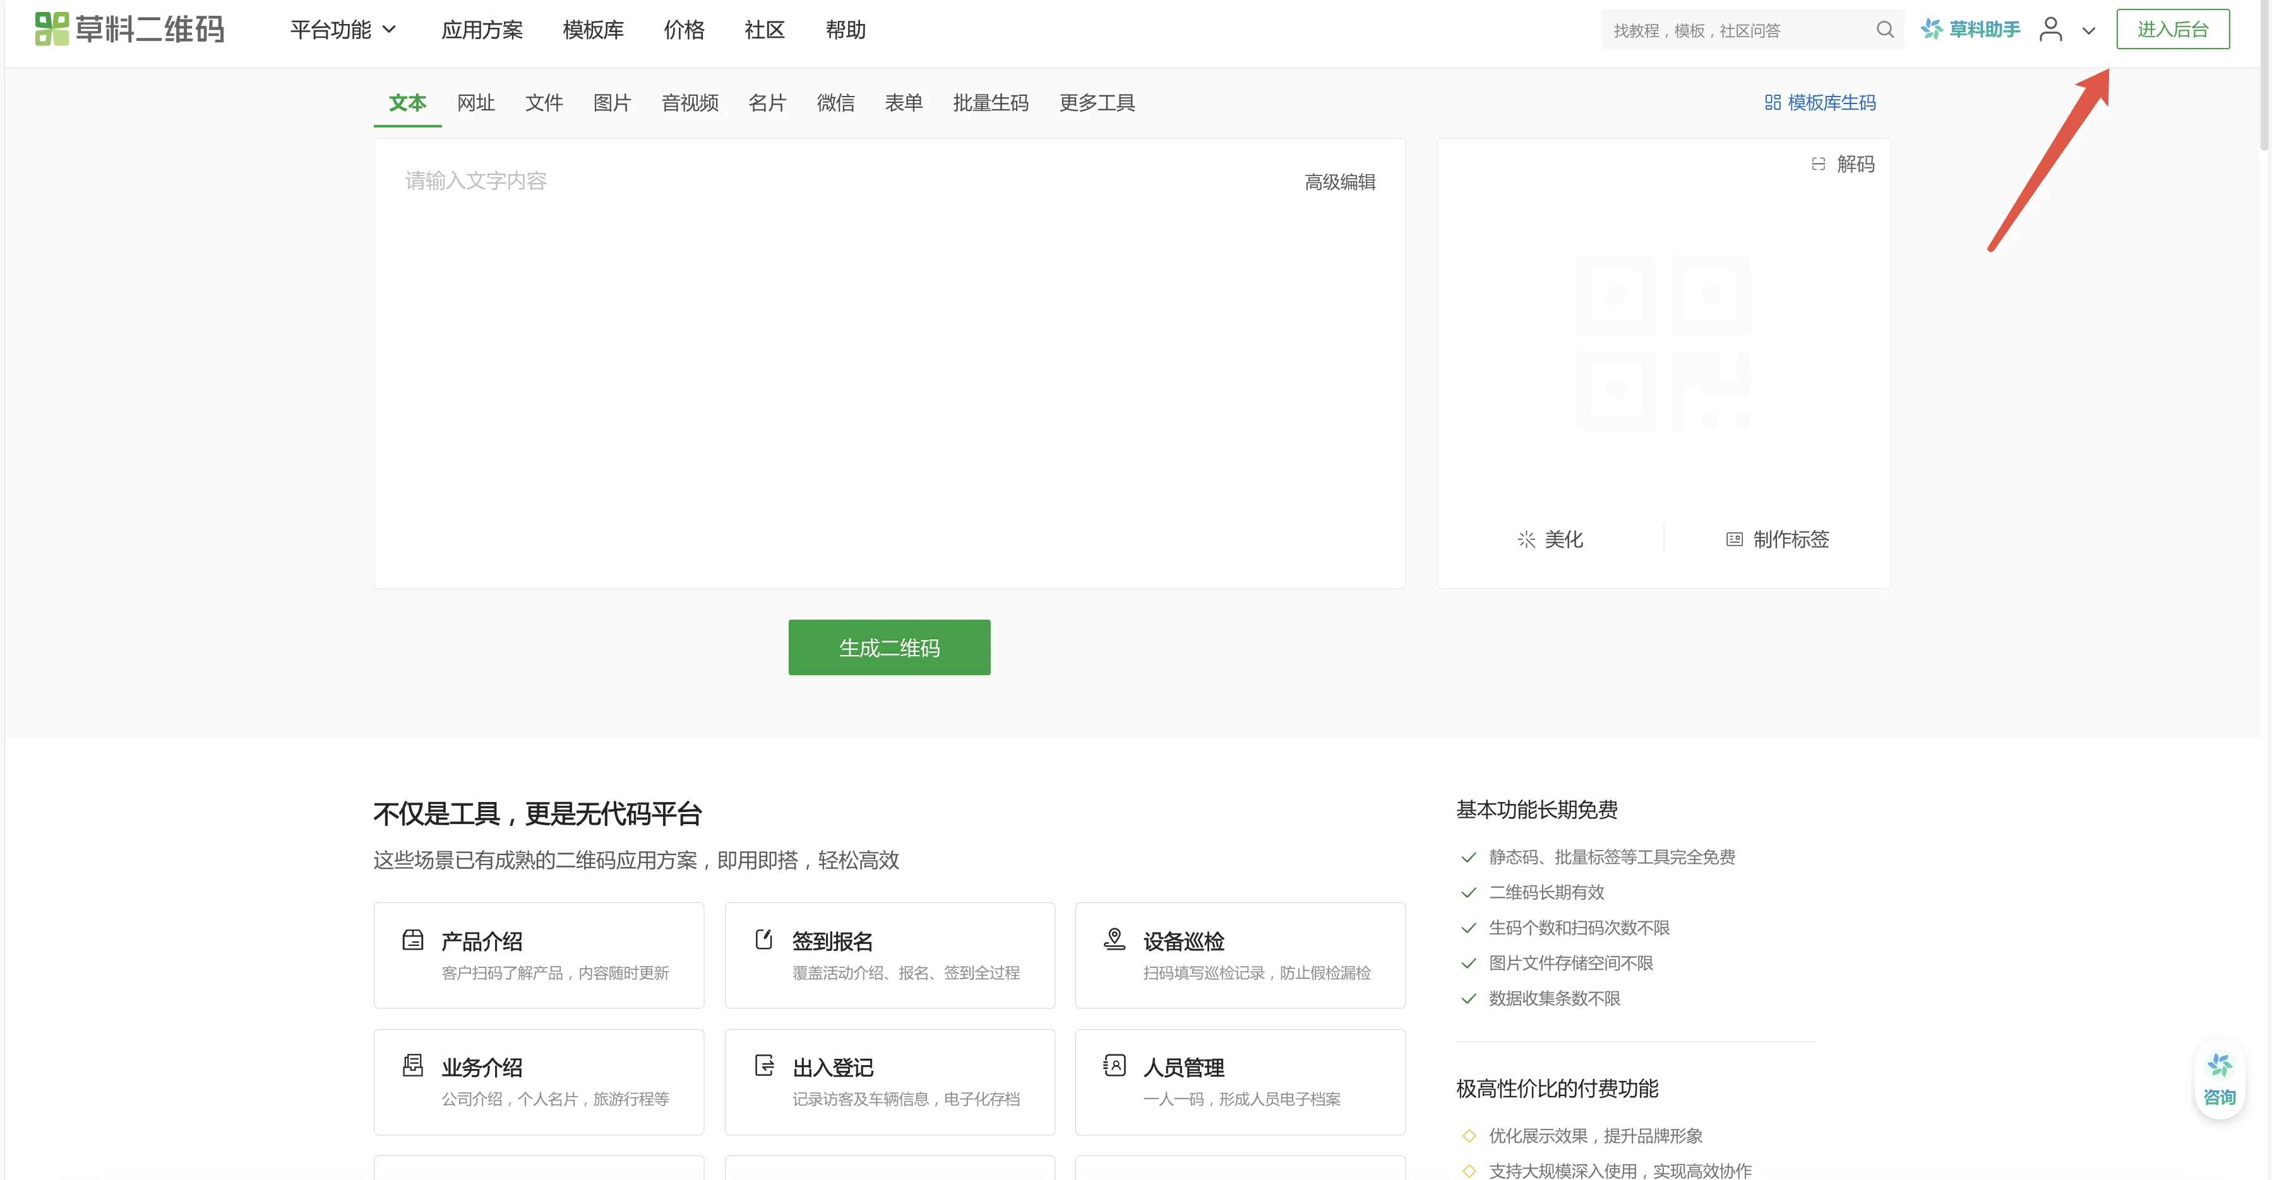The width and height of the screenshot is (2272, 1180).
Task: Click the 解码 scan icon
Action: [x=1819, y=164]
